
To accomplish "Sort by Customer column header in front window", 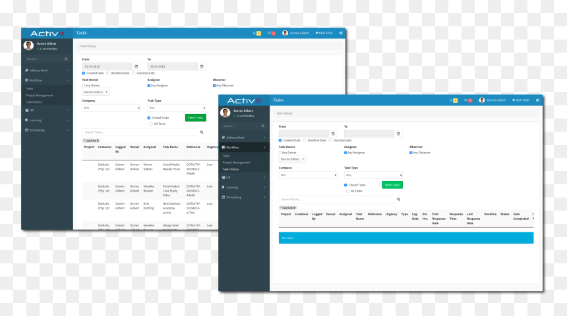I will [x=301, y=214].
